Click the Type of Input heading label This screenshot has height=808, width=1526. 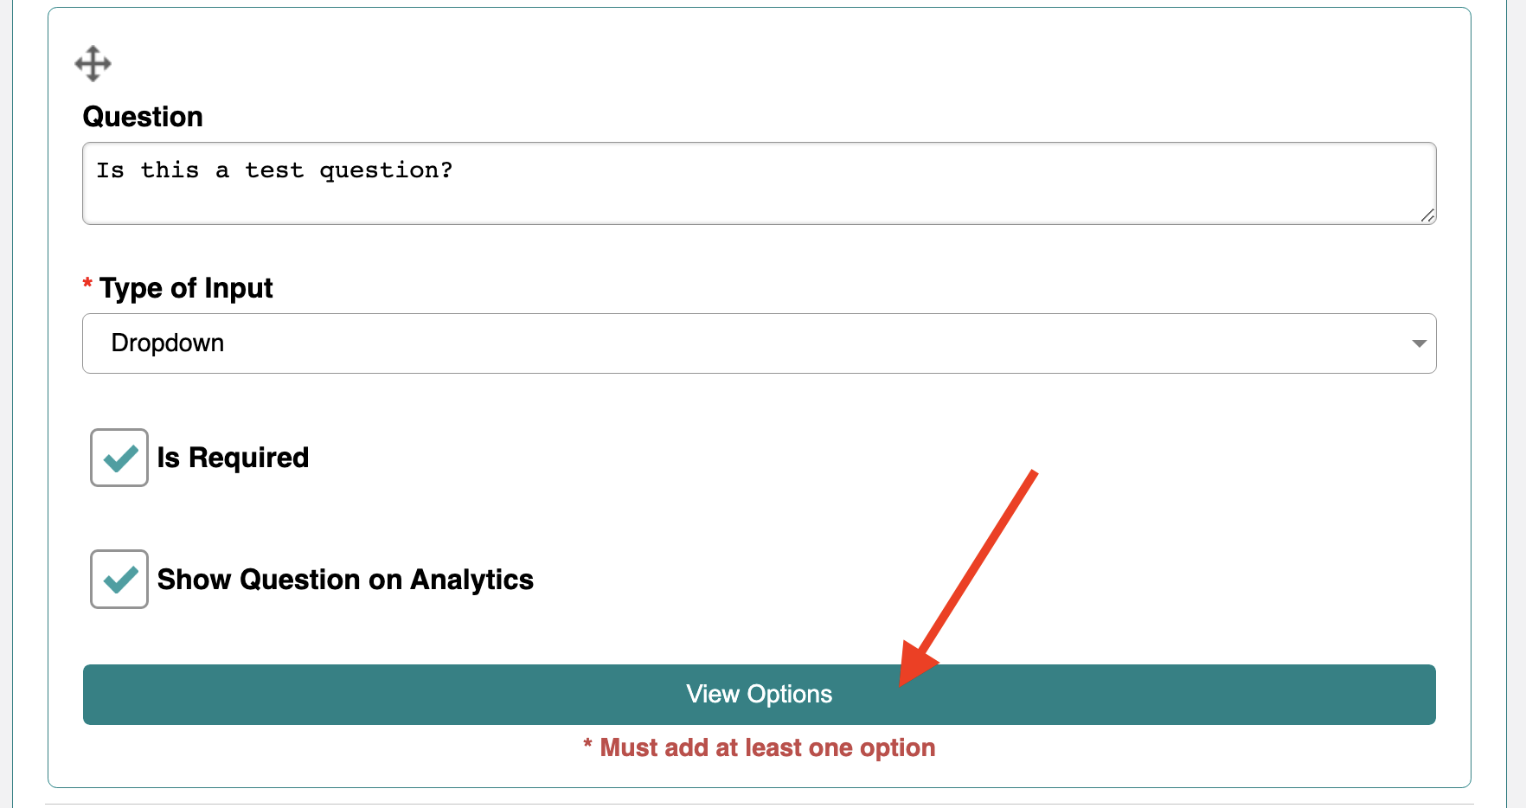[186, 288]
